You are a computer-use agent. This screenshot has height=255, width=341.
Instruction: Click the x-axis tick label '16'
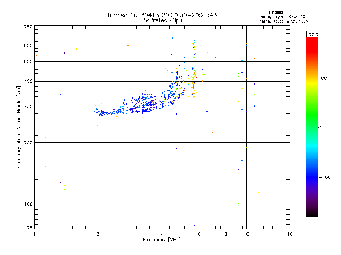click(x=290, y=234)
